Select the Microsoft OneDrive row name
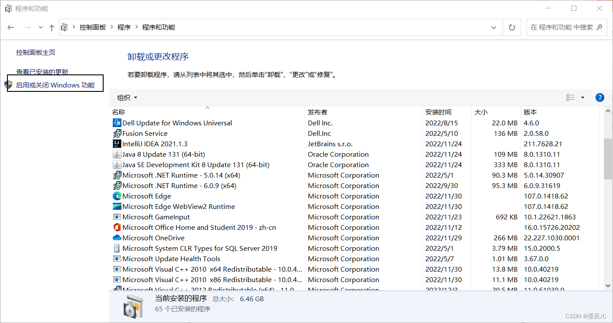 pos(153,238)
